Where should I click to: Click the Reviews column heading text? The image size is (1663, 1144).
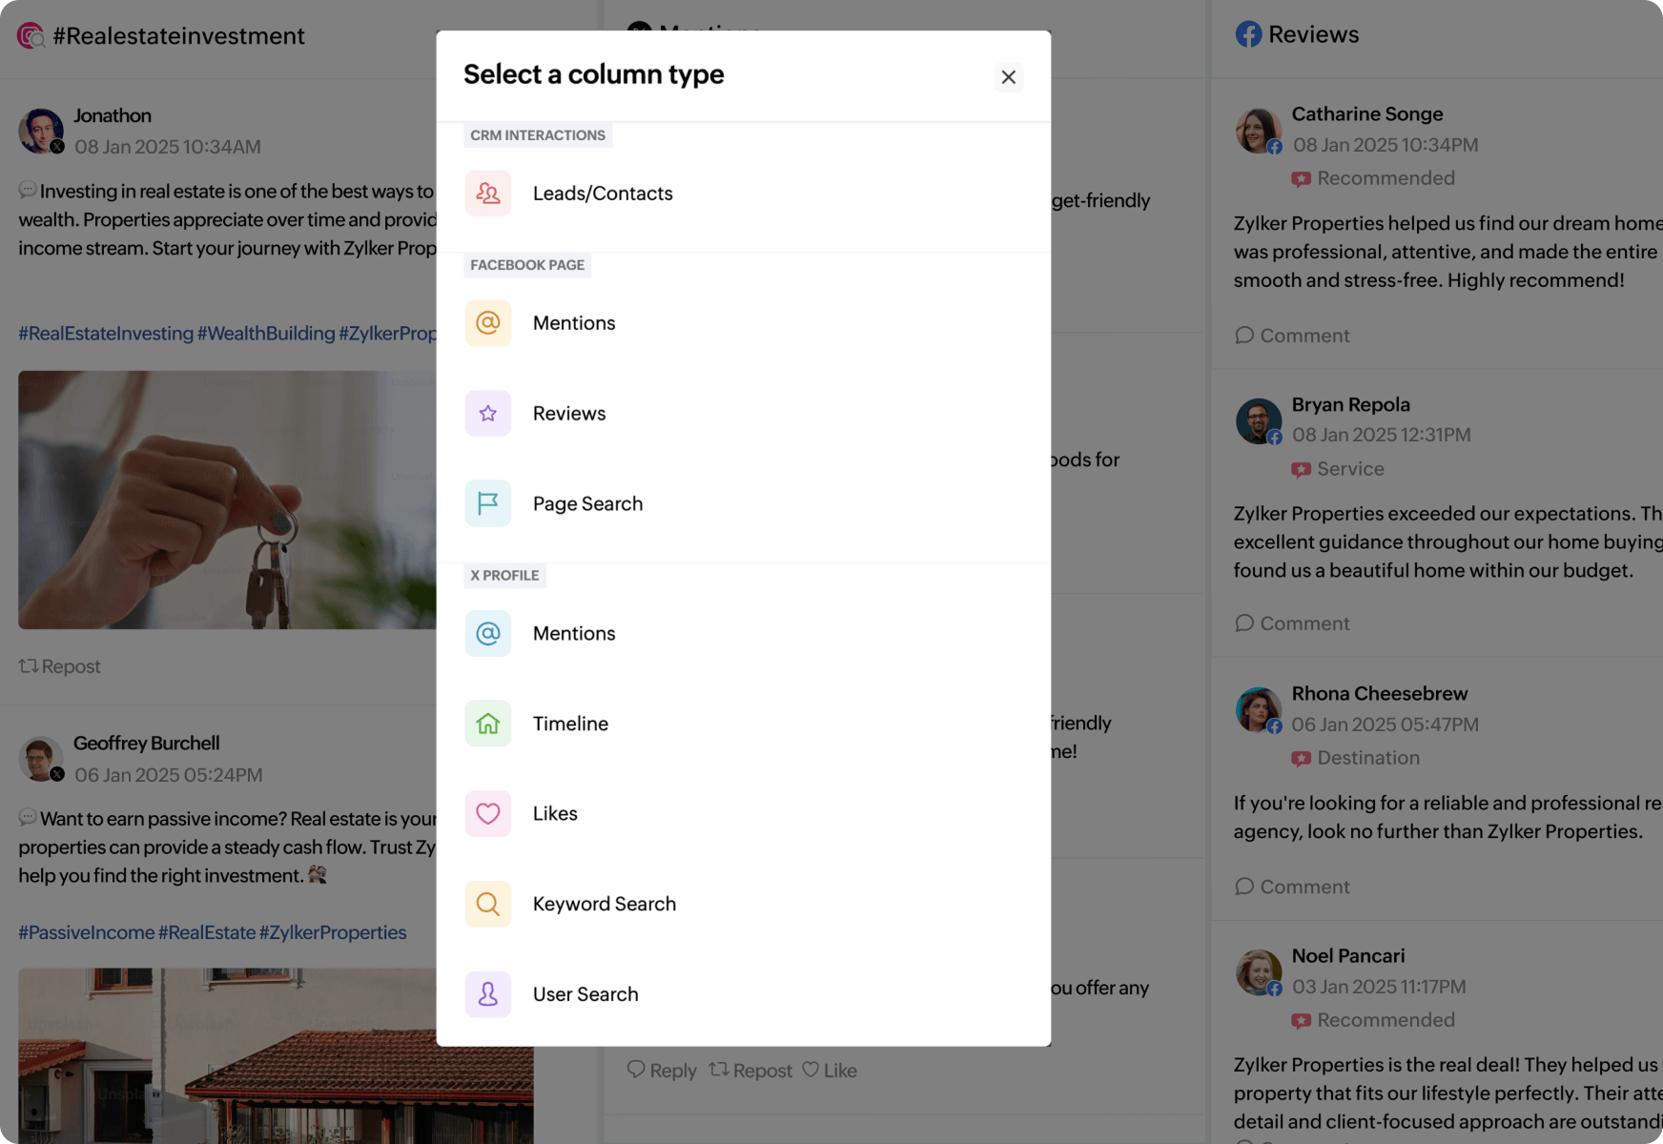click(x=1314, y=34)
